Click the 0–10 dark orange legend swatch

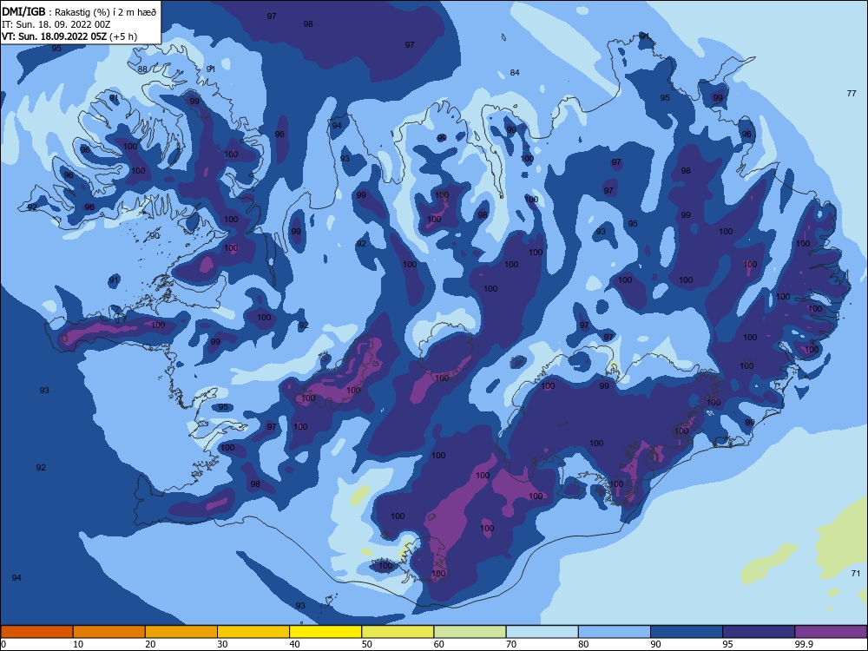[36, 632]
